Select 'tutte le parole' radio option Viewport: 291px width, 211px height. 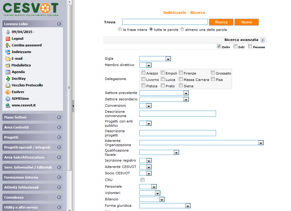(x=151, y=29)
